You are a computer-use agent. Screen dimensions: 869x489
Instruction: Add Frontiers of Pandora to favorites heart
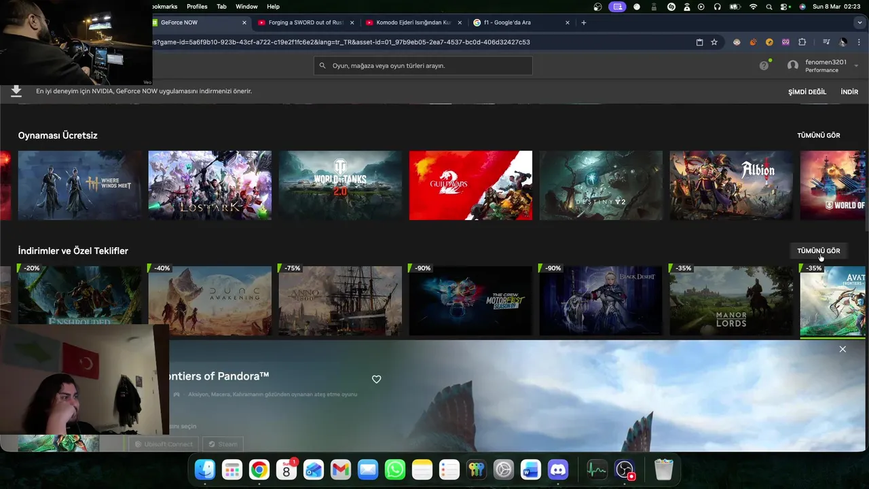click(x=377, y=379)
